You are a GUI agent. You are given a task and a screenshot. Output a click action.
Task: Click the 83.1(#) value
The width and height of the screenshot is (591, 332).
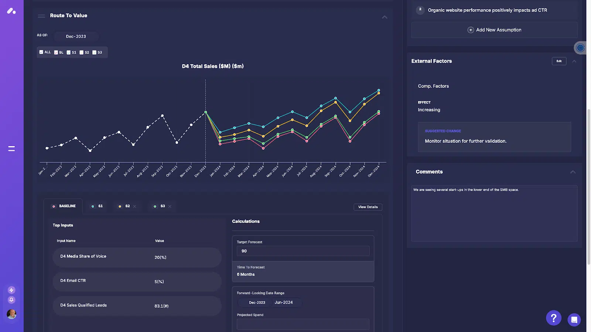click(161, 306)
